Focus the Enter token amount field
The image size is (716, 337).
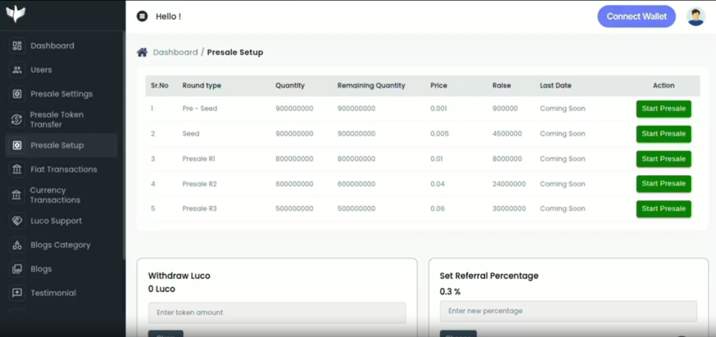[x=277, y=313]
